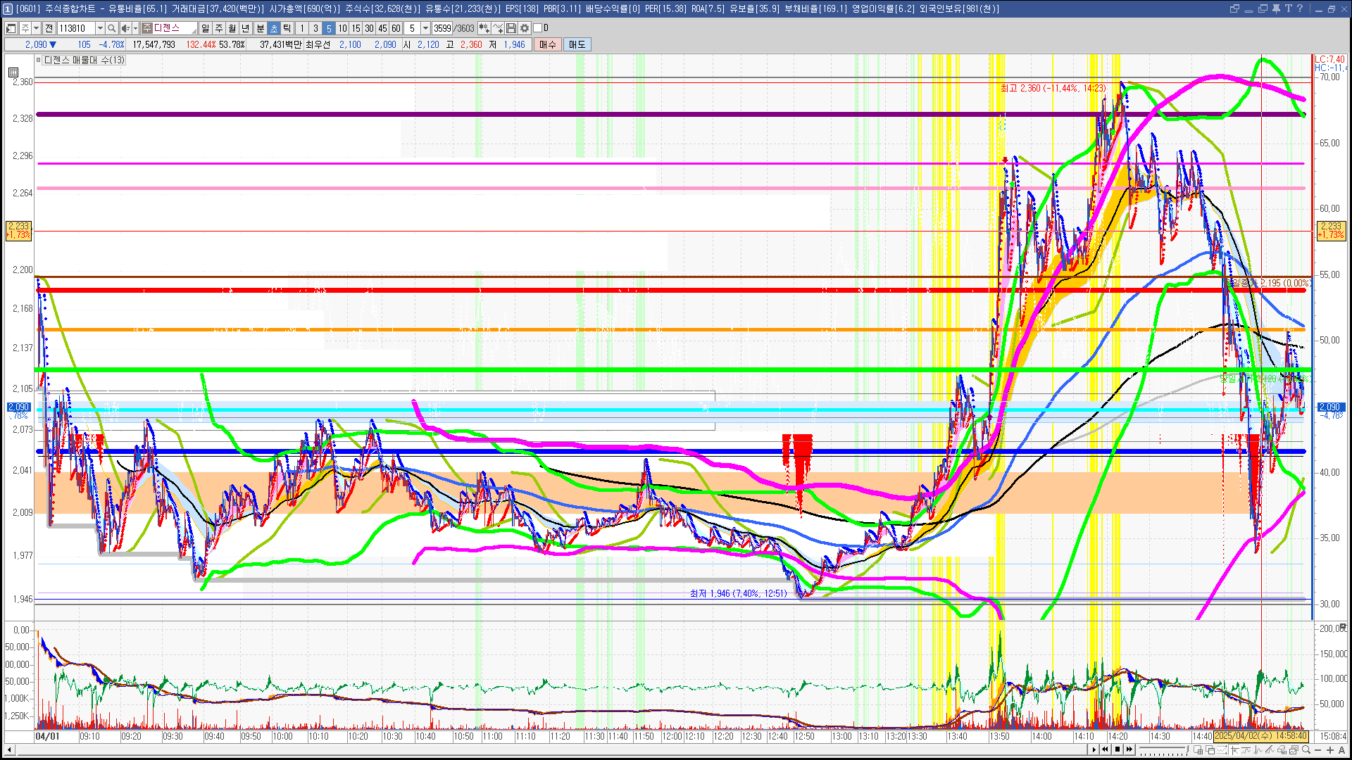Open the stock code 113810 dropdown arrow
The image size is (1352, 760).
100,28
